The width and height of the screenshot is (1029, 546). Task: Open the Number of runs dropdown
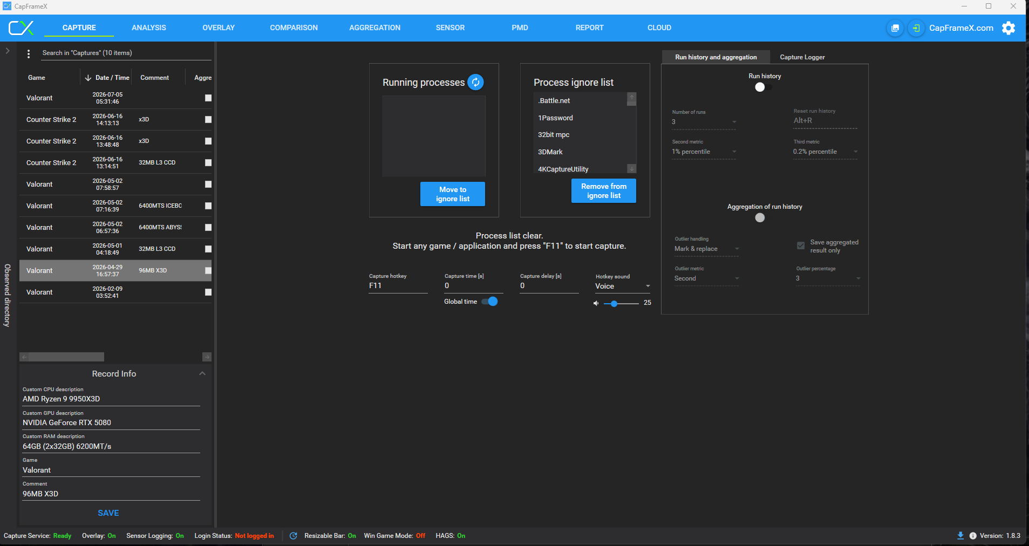pyautogui.click(x=704, y=122)
